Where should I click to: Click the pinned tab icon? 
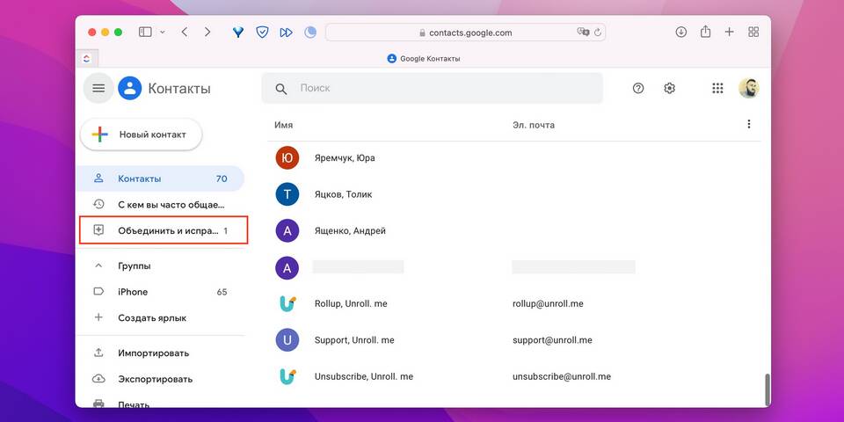coord(87,59)
